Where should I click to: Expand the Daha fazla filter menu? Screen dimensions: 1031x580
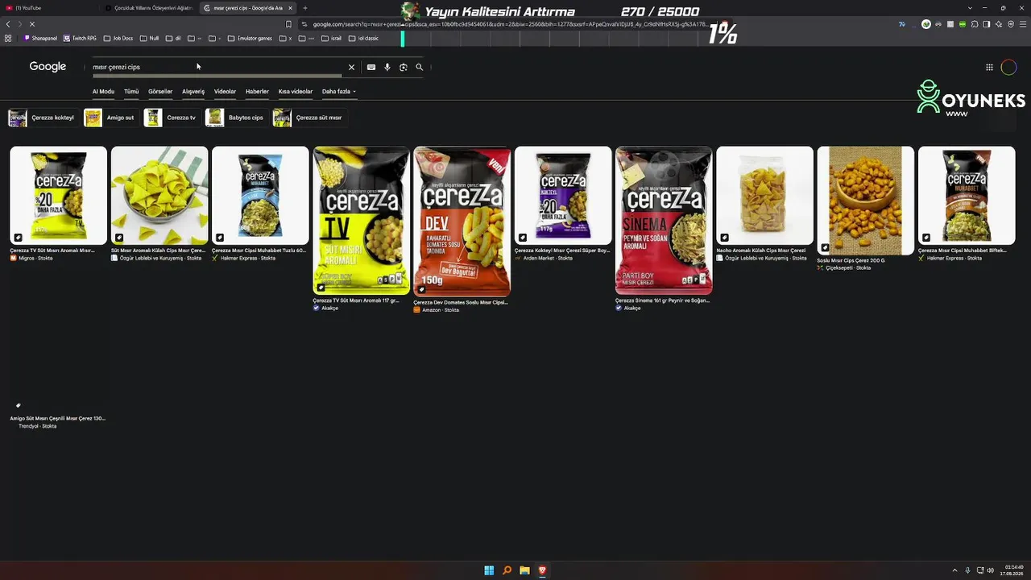(339, 92)
